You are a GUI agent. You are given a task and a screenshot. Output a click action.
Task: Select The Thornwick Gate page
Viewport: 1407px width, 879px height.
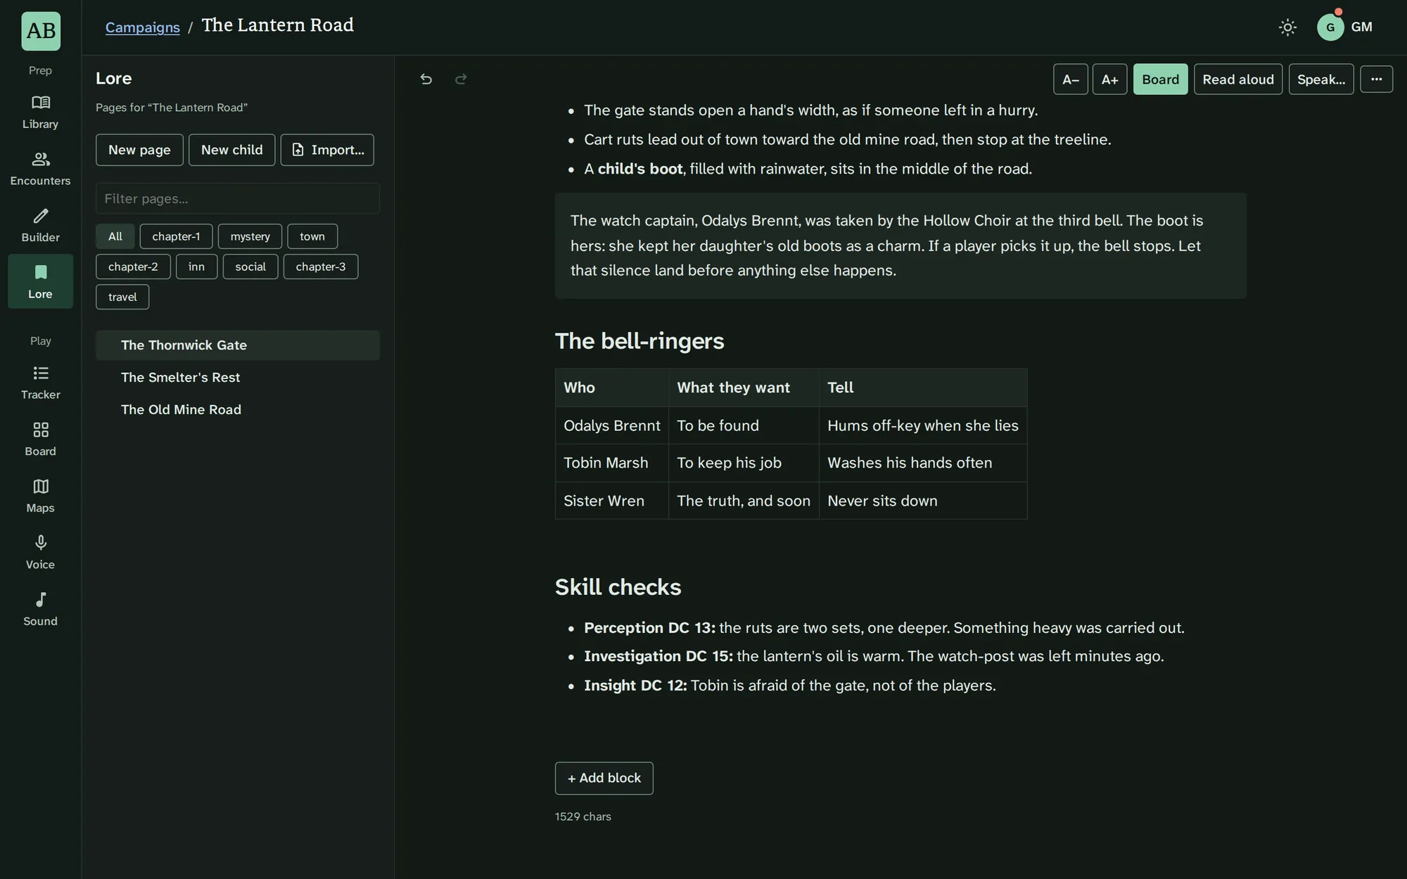point(238,345)
